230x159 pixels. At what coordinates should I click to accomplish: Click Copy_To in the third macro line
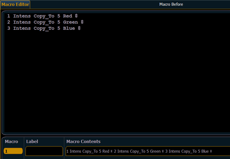[44, 28]
